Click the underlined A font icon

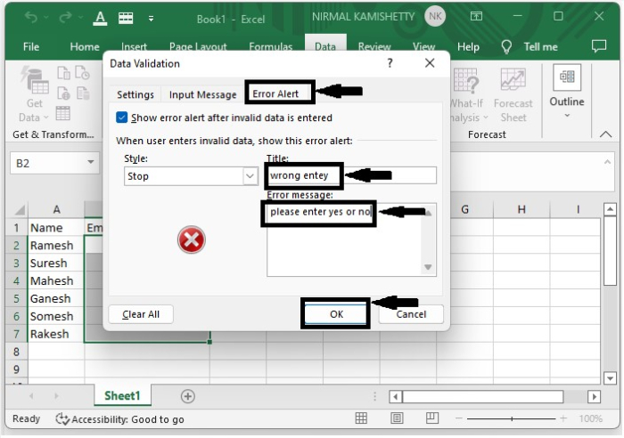click(x=100, y=18)
